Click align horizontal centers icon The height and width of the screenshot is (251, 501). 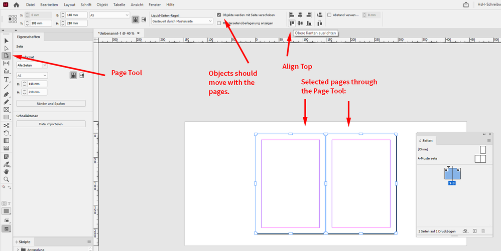pyautogui.click(x=300, y=15)
